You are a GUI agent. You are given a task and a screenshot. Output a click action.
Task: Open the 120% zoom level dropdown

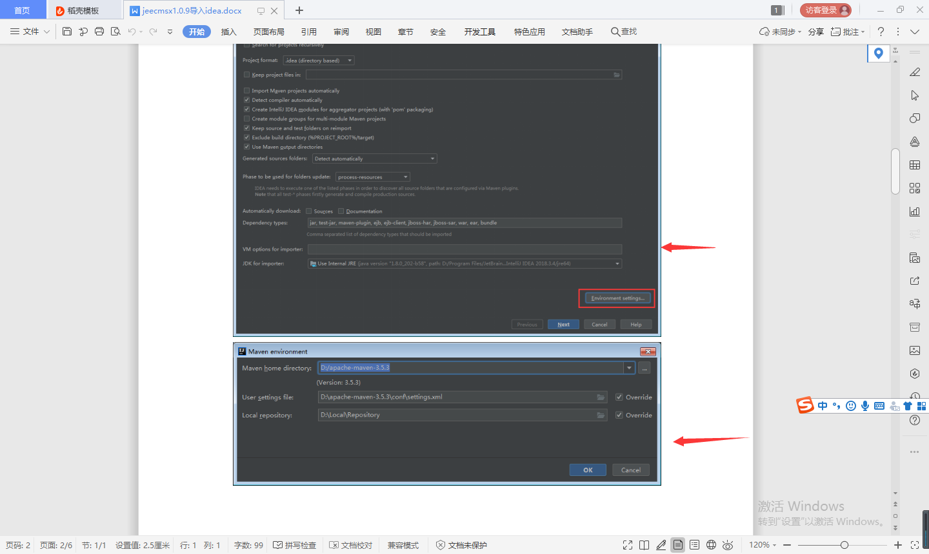763,545
